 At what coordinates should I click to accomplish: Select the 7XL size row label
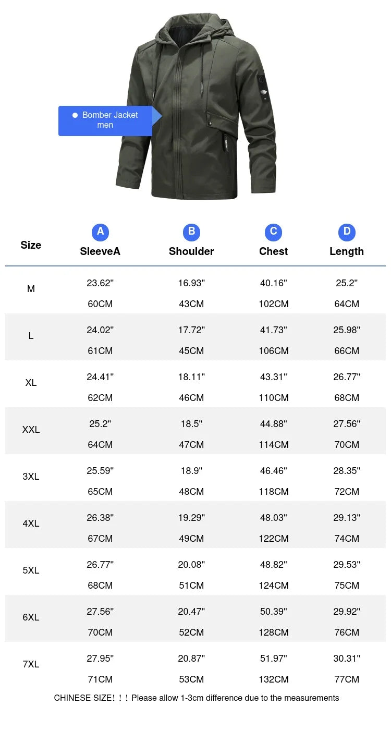coord(31,664)
